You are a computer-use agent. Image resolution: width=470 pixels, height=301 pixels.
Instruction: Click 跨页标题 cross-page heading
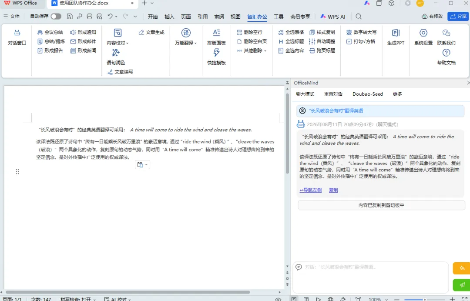pos(322,50)
